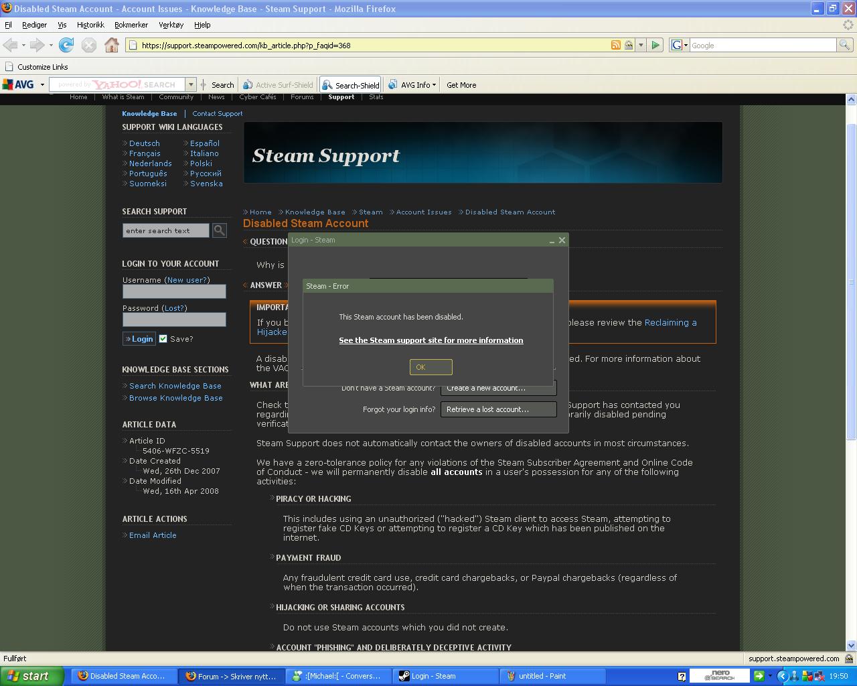
Task: Open the Historikk menu
Action: pos(90,25)
